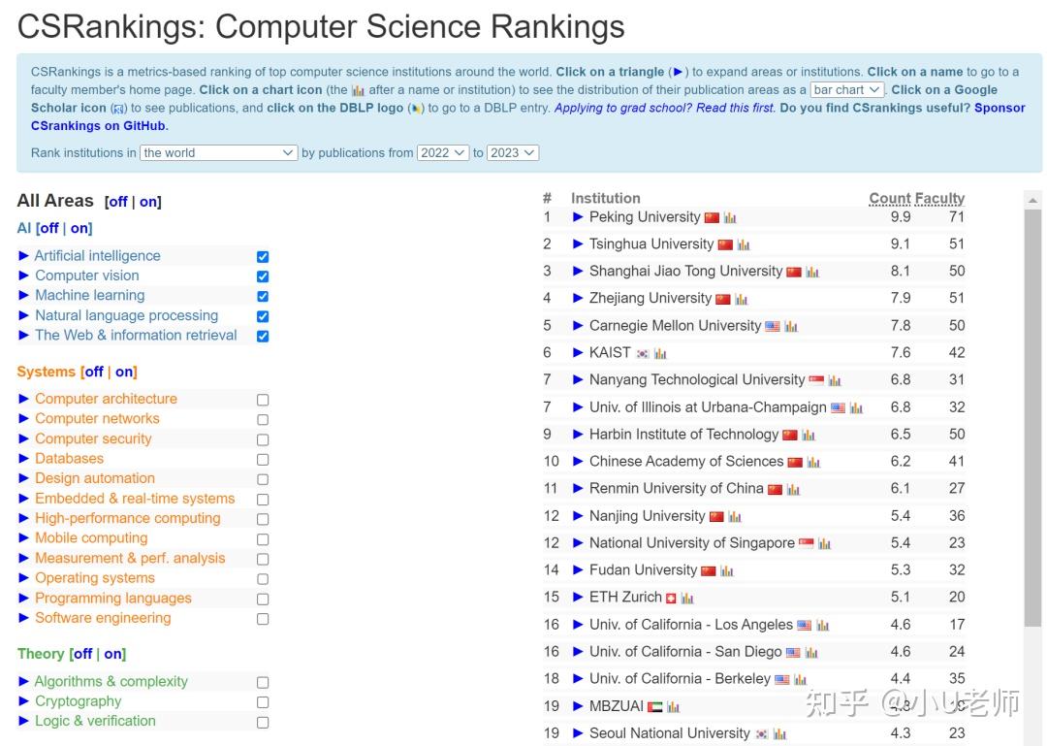Turn all areas on

tap(148, 202)
